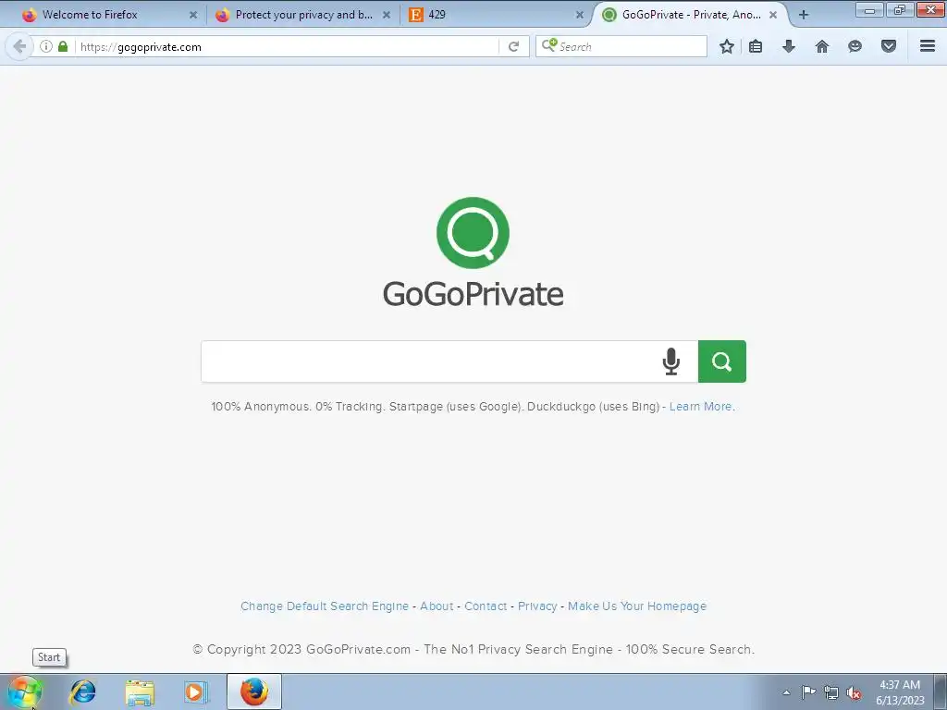Bookmark this page with the star icon
Image resolution: width=947 pixels, height=710 pixels.
pos(727,46)
